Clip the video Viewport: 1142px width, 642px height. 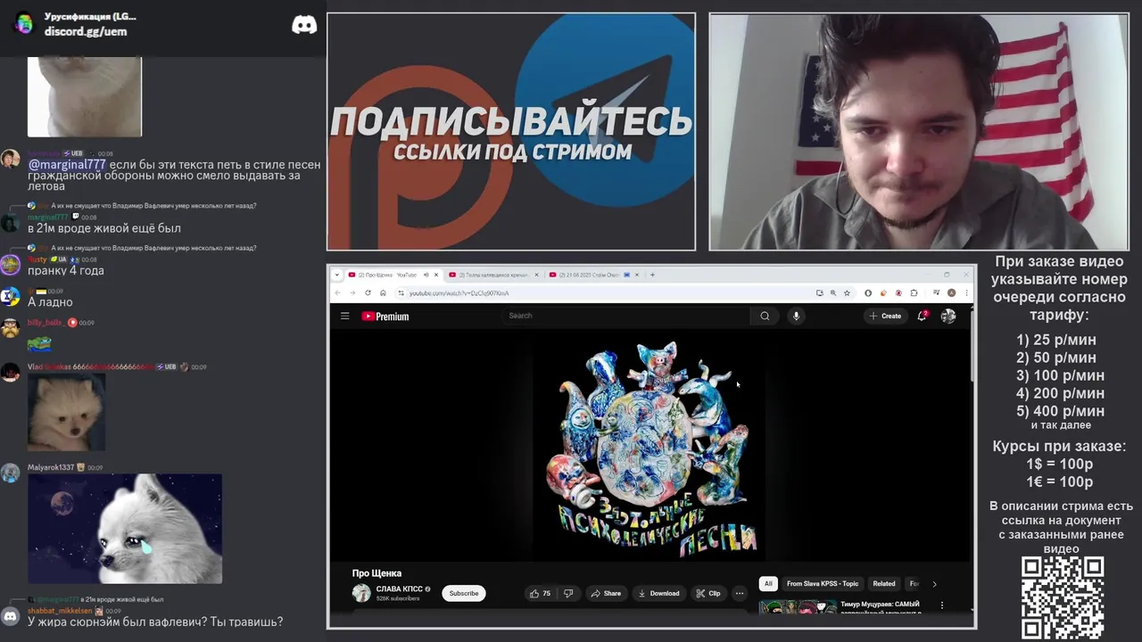[708, 593]
